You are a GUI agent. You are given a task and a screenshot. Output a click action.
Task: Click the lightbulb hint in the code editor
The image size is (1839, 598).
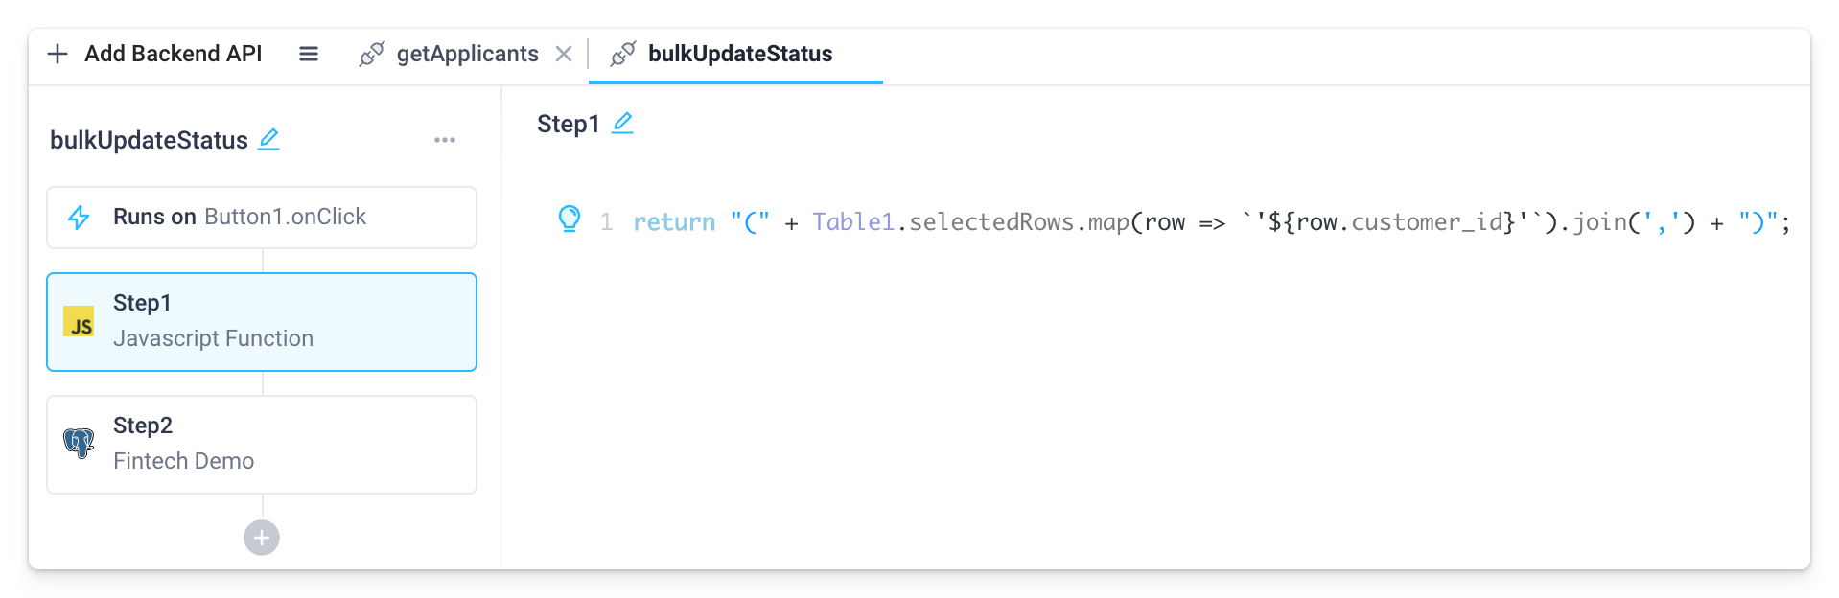tap(570, 218)
